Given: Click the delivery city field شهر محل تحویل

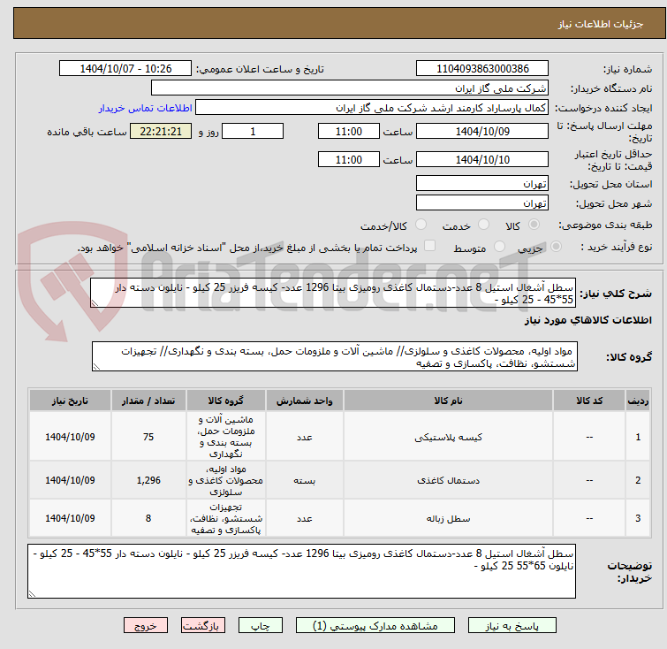Looking at the screenshot, I should [x=482, y=203].
